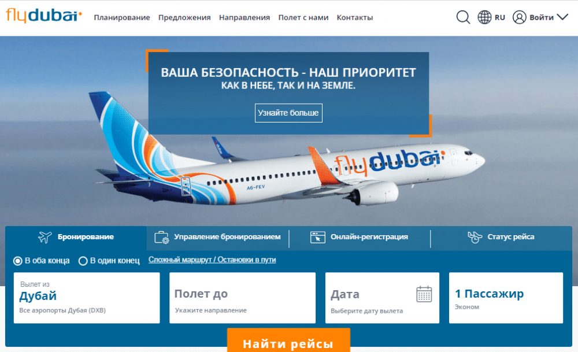Viewport: 578px width, 352px height.
Task: Click the Полет до destination field
Action: 243,298
